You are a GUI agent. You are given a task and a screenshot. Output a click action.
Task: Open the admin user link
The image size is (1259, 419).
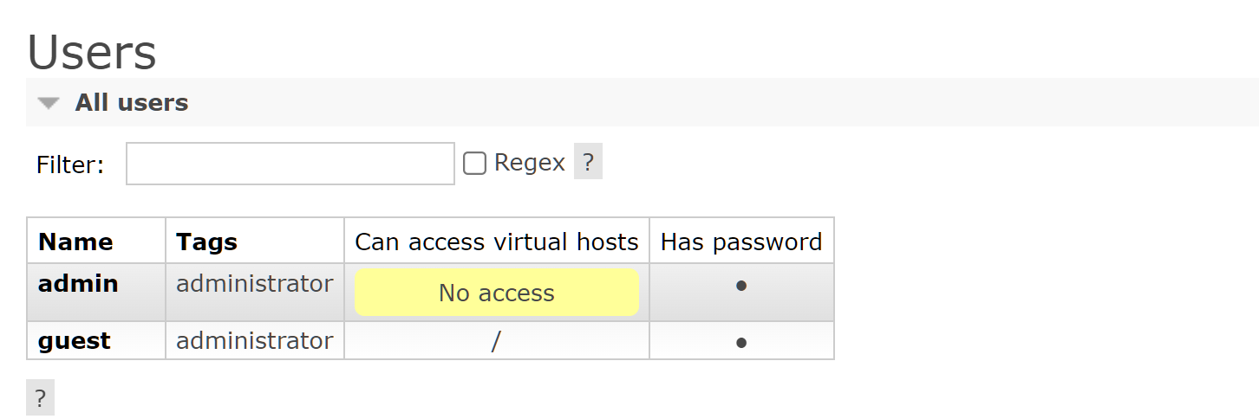[78, 284]
